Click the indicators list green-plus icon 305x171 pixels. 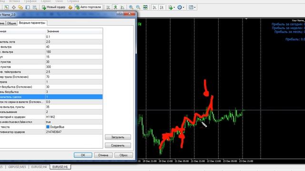(x=171, y=8)
